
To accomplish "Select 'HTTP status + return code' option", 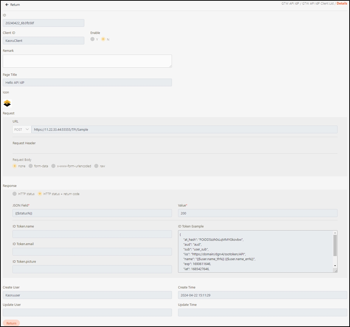I will point(40,194).
